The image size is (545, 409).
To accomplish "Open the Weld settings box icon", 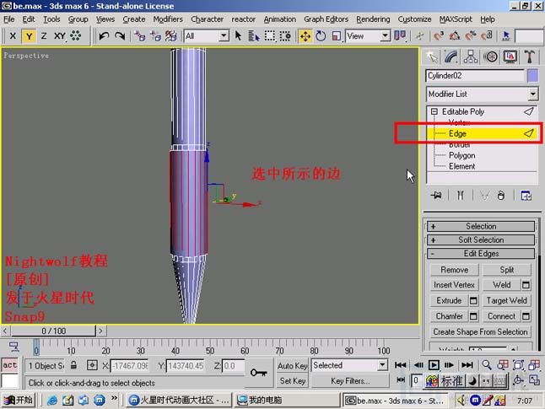I will 526,285.
